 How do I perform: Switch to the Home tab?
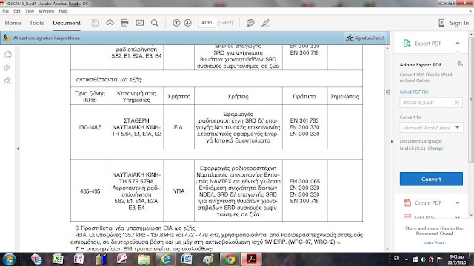[13, 23]
